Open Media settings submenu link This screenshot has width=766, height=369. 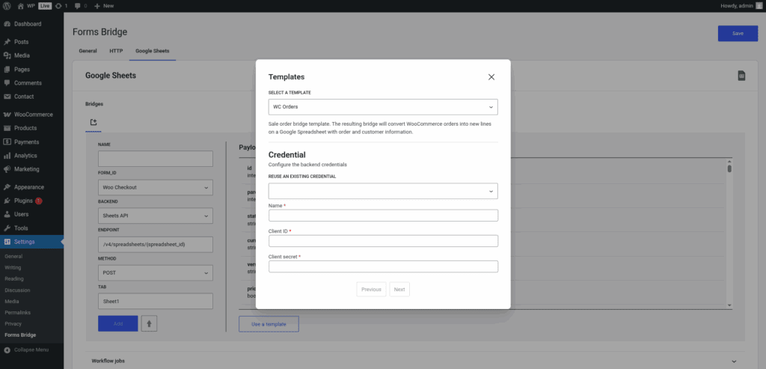(x=12, y=301)
